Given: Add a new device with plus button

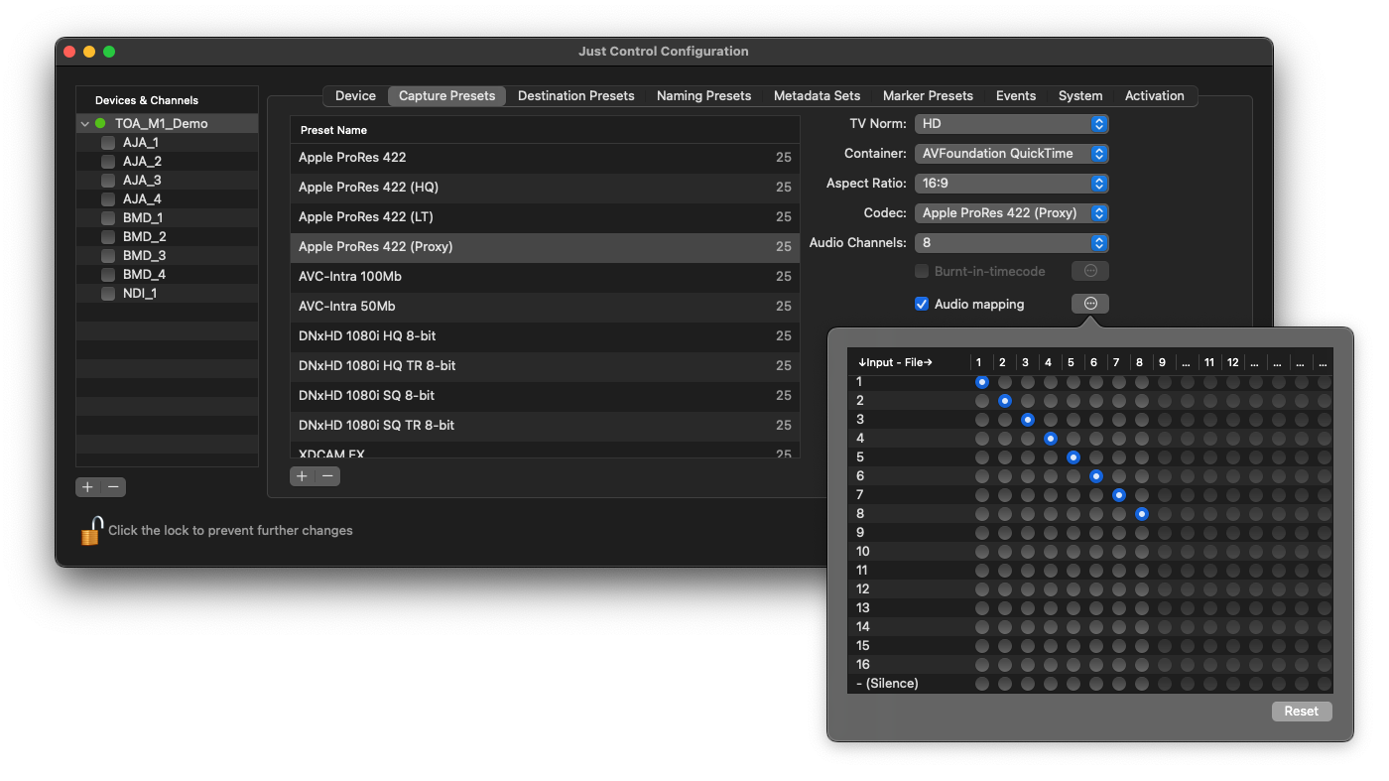Looking at the screenshot, I should [88, 487].
